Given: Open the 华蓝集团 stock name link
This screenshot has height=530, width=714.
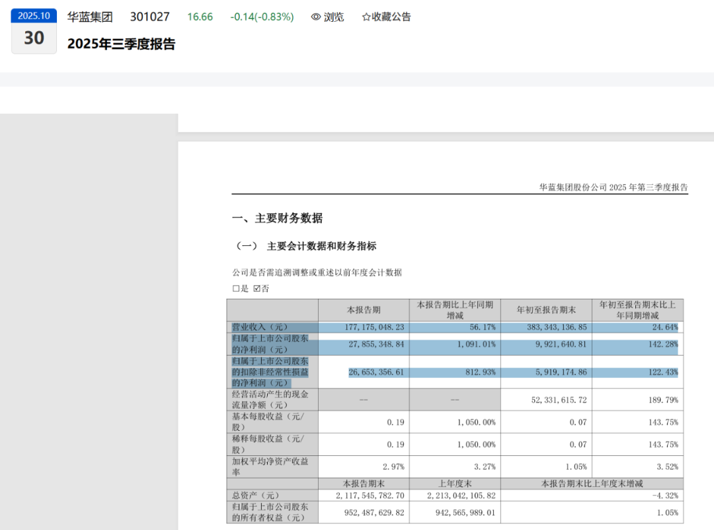Looking at the screenshot, I should tap(90, 17).
